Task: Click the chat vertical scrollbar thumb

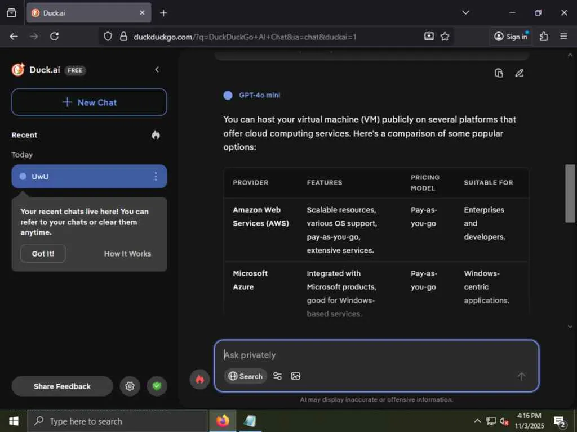Action: click(x=570, y=193)
